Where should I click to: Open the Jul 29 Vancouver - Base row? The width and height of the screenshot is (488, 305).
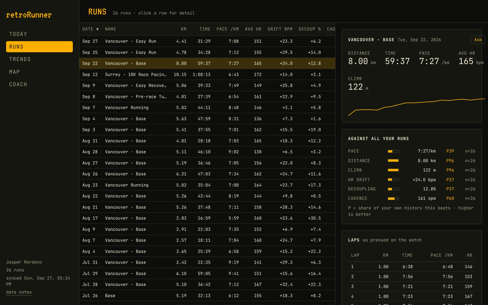(207, 273)
